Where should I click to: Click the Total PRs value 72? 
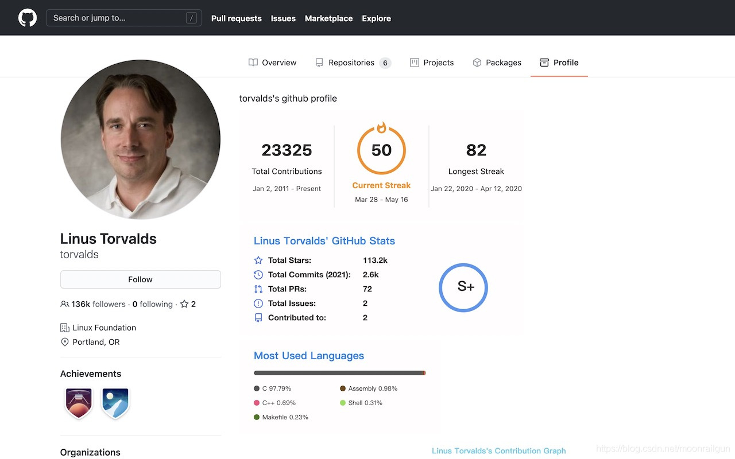pos(367,289)
